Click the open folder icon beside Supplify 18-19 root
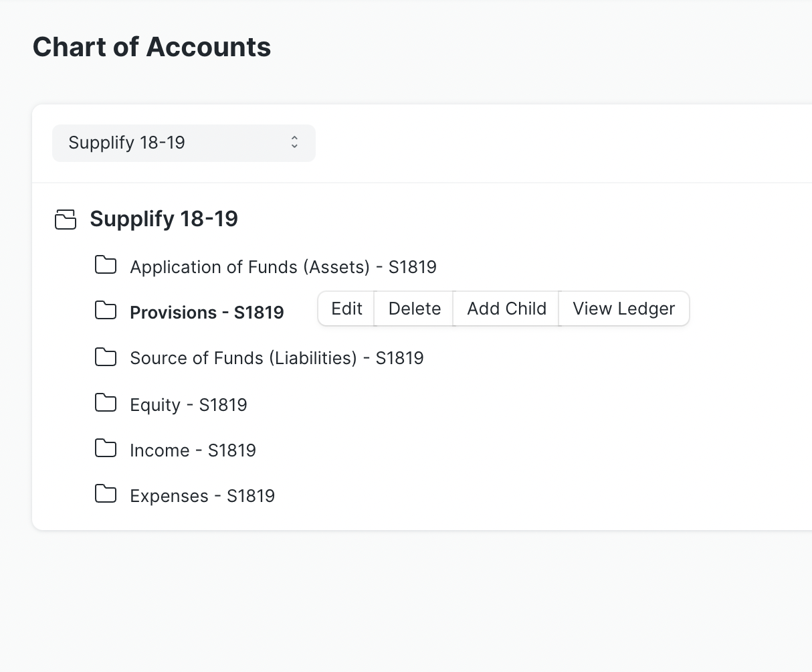 (66, 220)
